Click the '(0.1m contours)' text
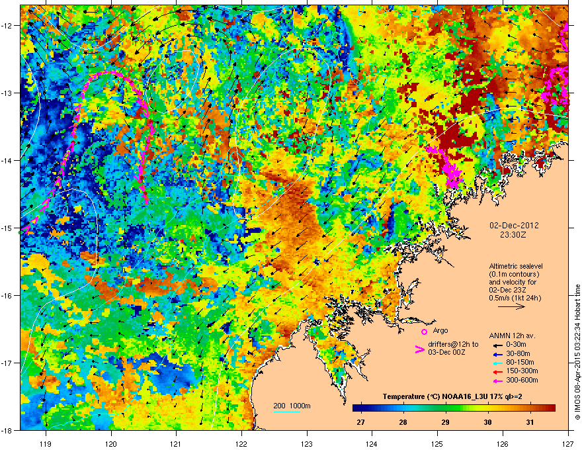The image size is (582, 450). click(514, 274)
